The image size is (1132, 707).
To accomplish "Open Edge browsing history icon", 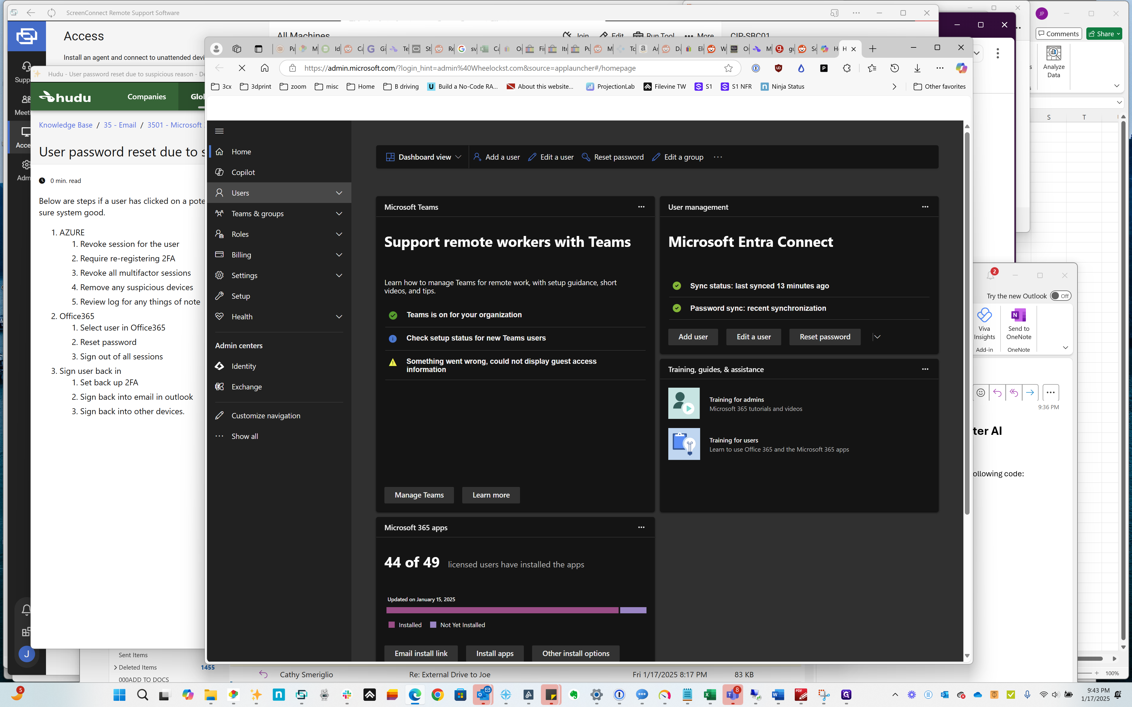I will click(894, 68).
